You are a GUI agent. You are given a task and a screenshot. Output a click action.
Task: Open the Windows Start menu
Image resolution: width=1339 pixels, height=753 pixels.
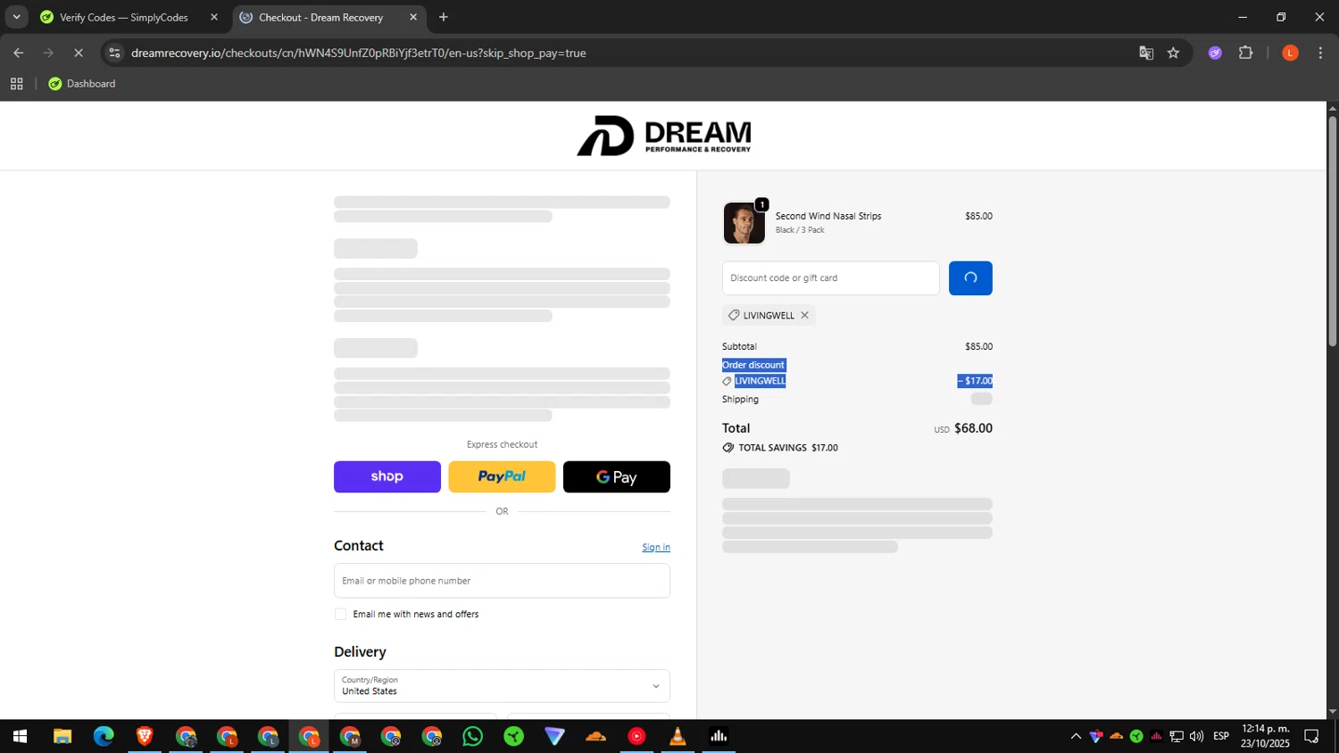point(20,736)
